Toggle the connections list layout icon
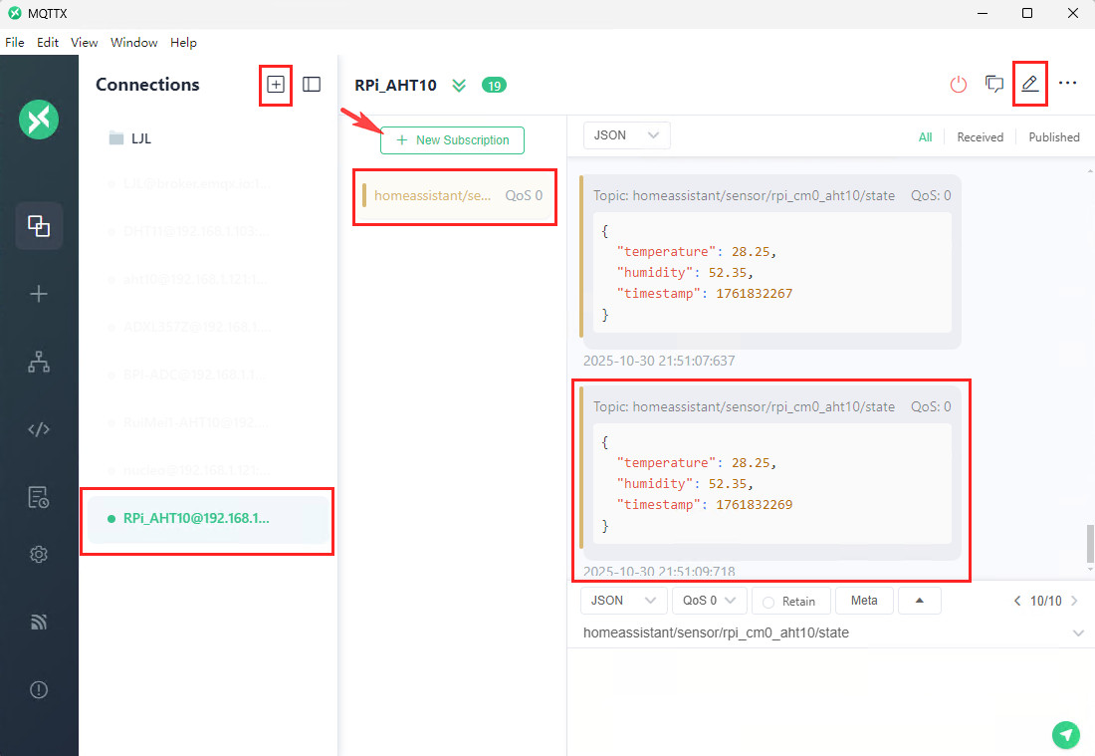Image resolution: width=1095 pixels, height=756 pixels. click(312, 85)
